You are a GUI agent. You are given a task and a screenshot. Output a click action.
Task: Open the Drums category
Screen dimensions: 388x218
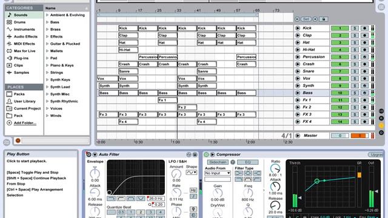(x=19, y=22)
